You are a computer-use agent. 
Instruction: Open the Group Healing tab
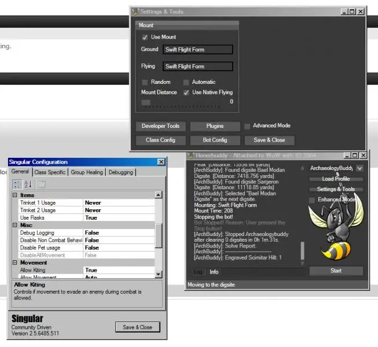87,172
